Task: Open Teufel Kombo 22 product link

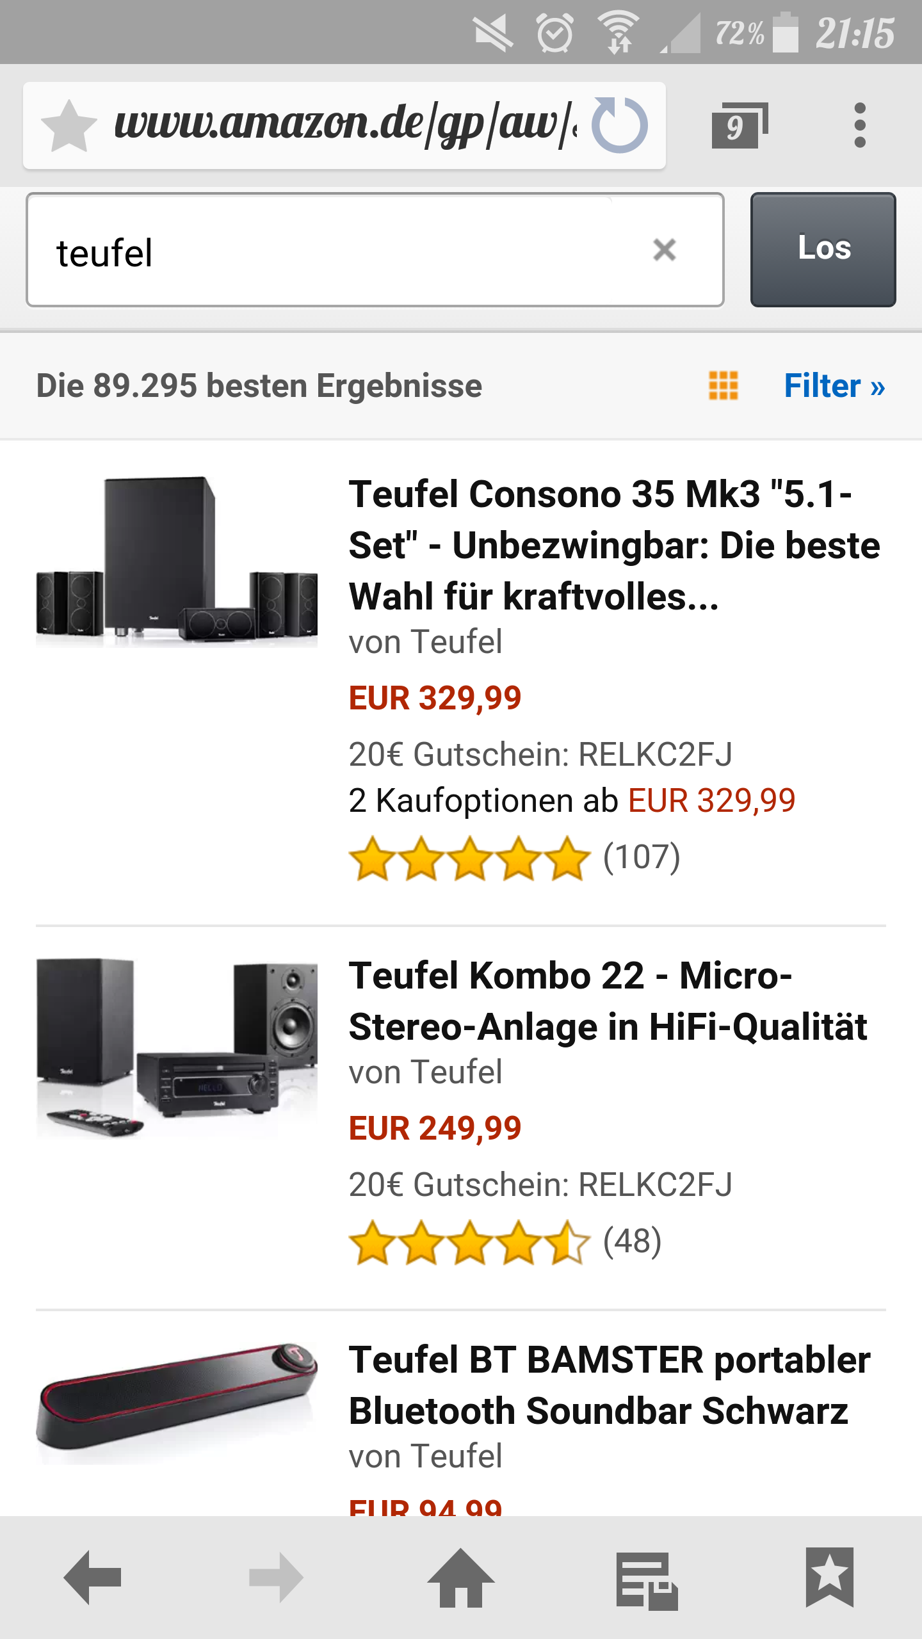Action: tap(607, 1001)
